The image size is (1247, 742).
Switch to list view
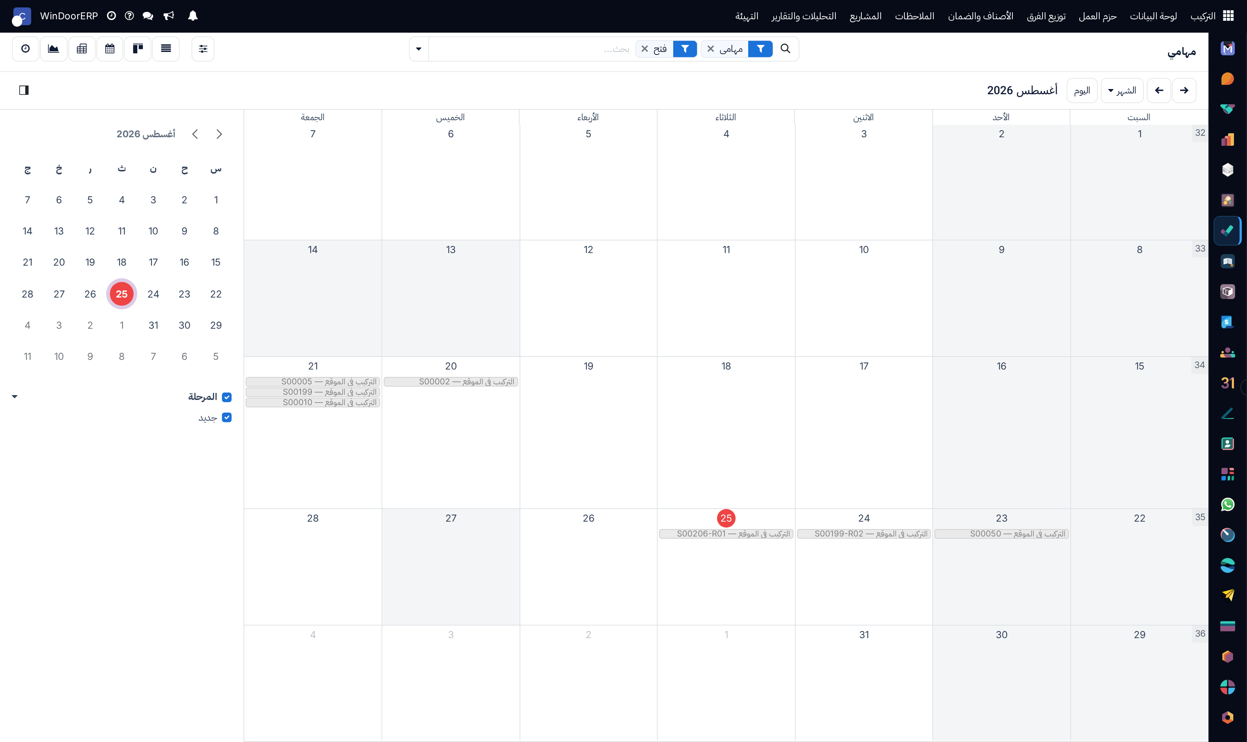click(x=166, y=49)
